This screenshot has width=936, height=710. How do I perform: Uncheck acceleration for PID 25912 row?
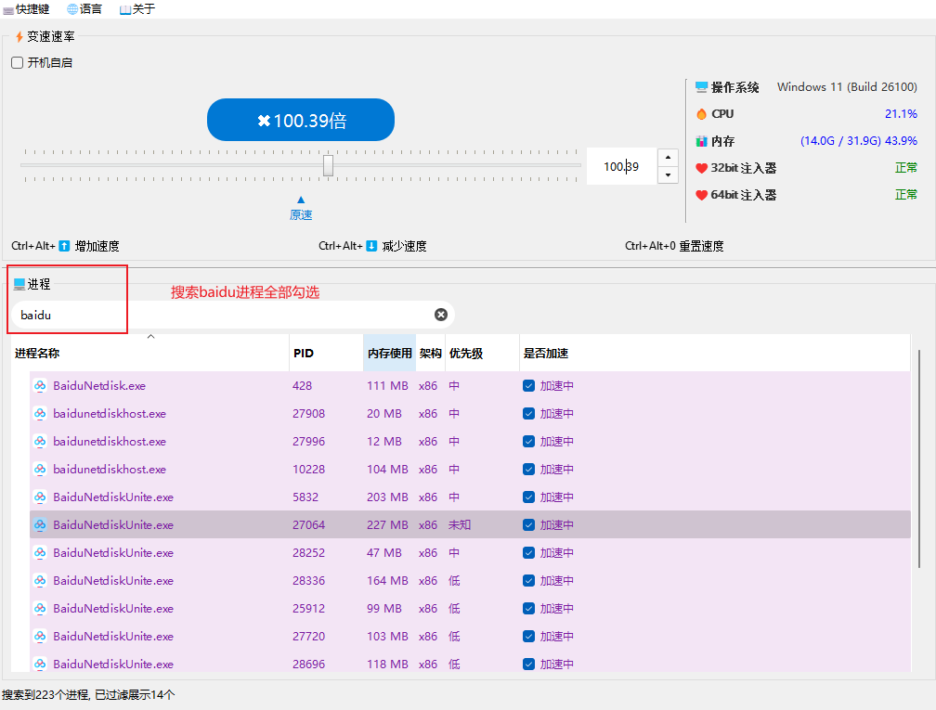pos(528,609)
